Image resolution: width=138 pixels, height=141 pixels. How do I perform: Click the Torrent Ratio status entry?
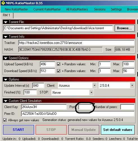78,139
